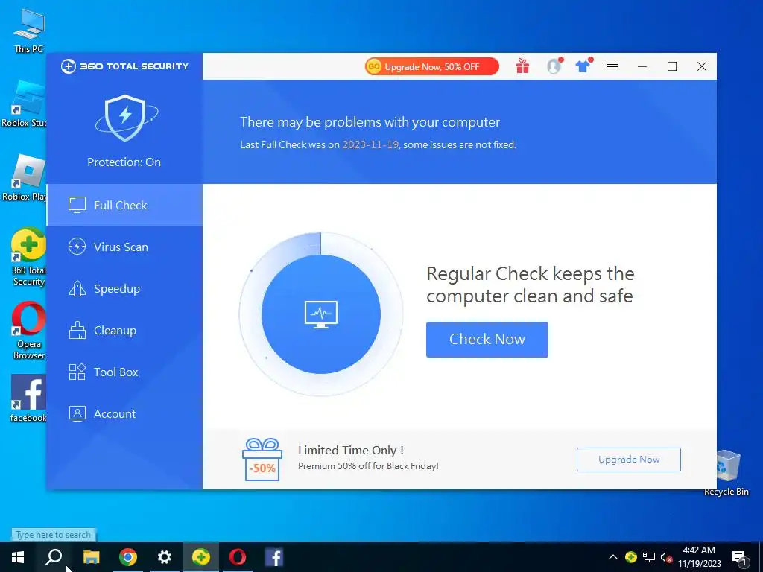Open Facebook from the taskbar
This screenshot has width=763, height=572.
pos(274,557)
